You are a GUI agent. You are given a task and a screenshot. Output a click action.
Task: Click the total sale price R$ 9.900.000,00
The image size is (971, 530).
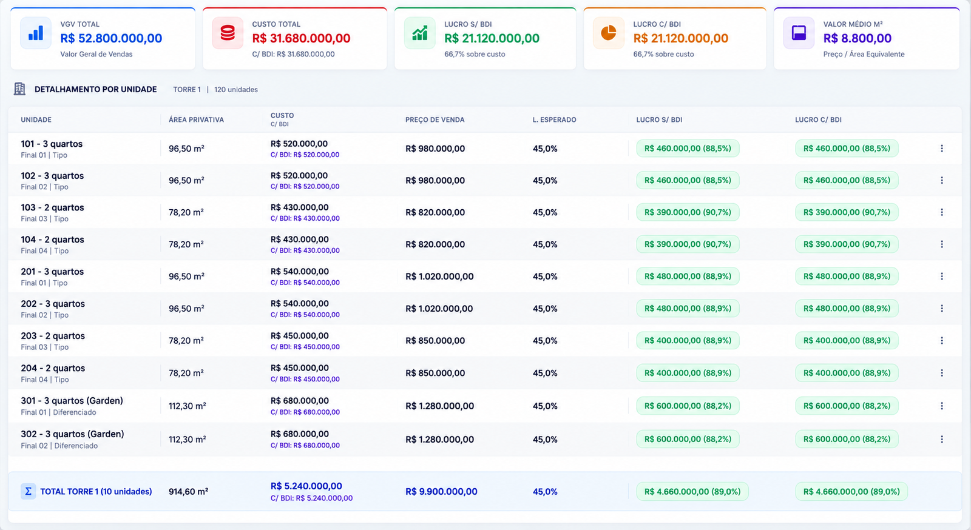(441, 492)
